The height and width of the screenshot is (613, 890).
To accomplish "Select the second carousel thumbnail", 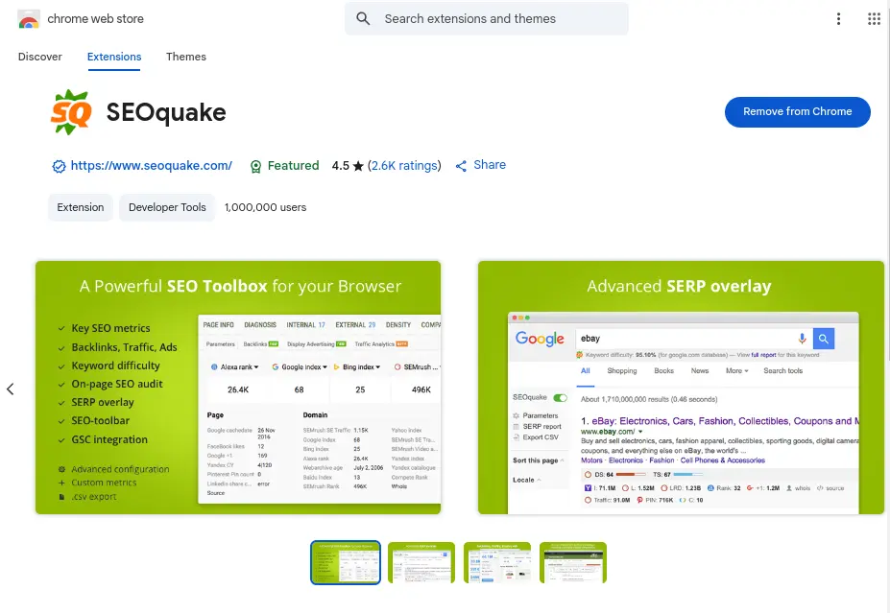I will point(421,562).
